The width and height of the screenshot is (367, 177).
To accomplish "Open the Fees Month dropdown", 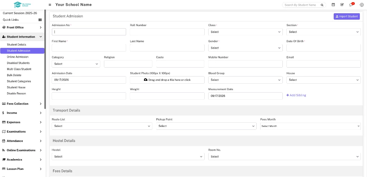I will click(x=310, y=126).
